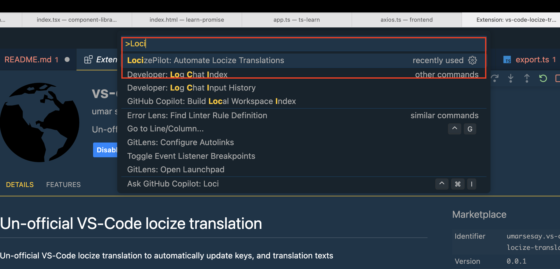Switch to axios.ts frontend window tab

(x=407, y=20)
